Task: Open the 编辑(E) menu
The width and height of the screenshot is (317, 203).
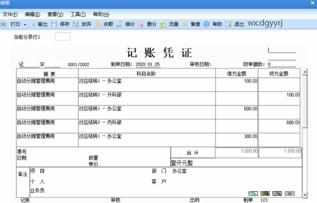Action: 33,14
